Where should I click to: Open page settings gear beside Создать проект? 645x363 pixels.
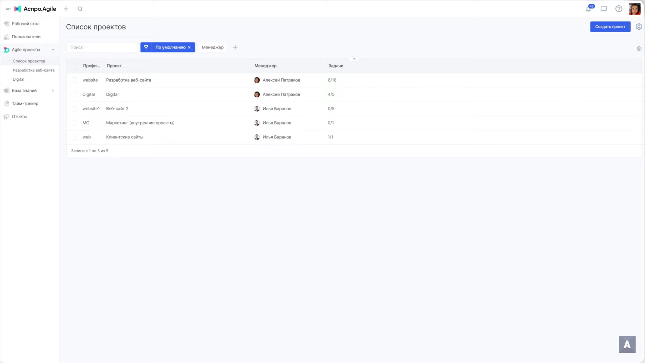point(639,27)
